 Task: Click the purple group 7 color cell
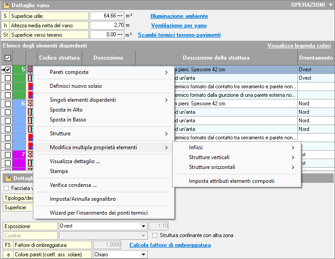[x=19, y=155]
